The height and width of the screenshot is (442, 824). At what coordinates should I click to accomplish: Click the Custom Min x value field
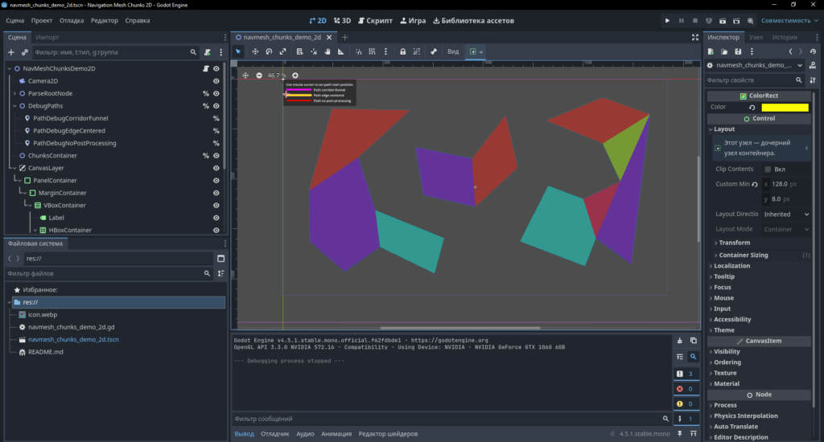786,184
